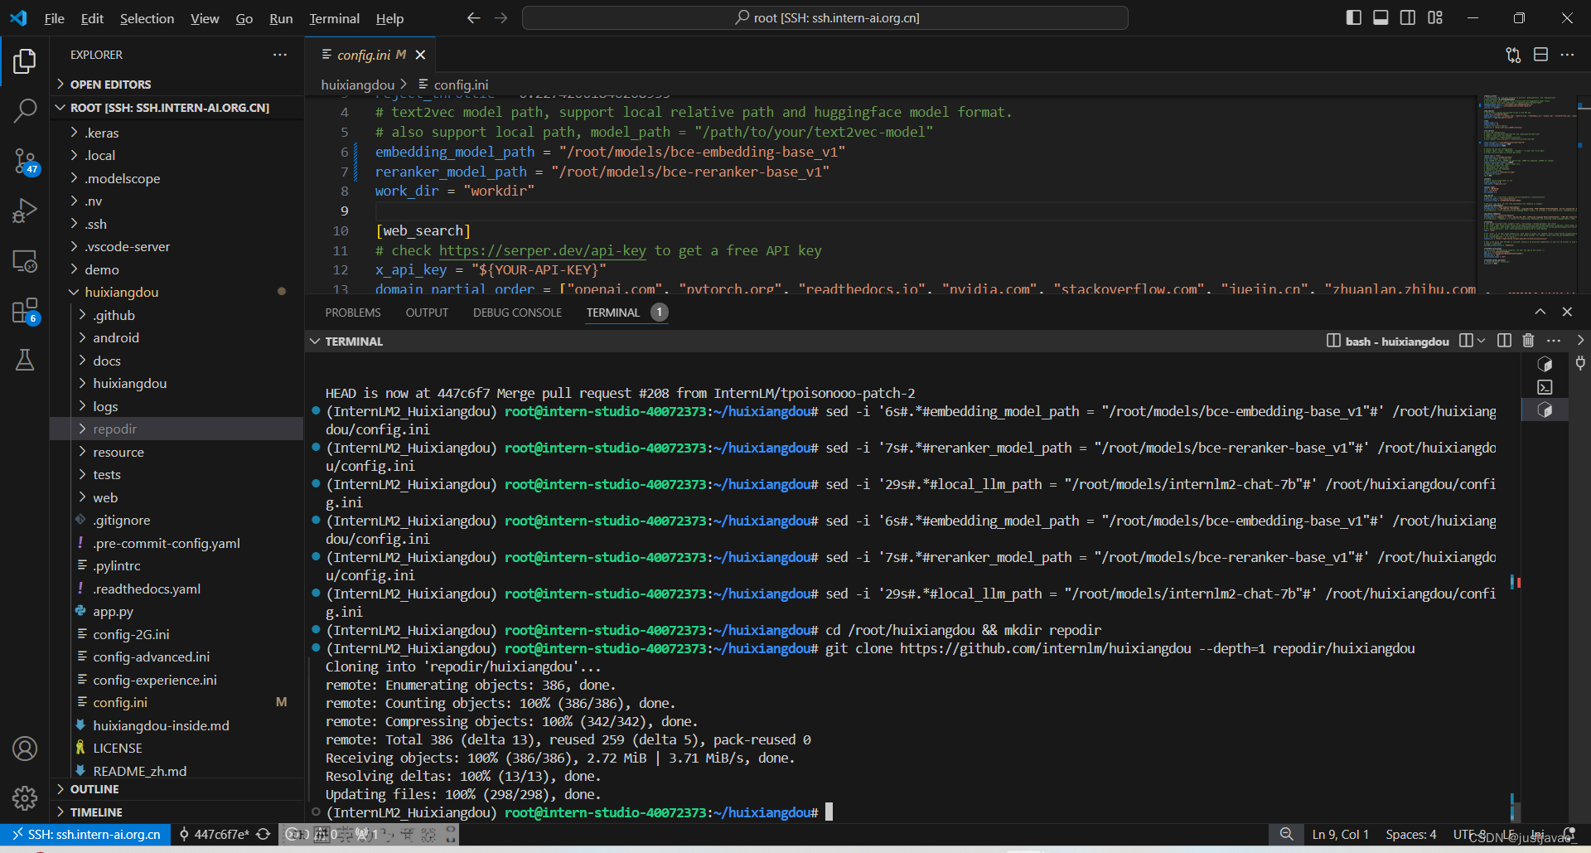Open Run and Debug view
The width and height of the screenshot is (1591, 853).
pyautogui.click(x=25, y=211)
